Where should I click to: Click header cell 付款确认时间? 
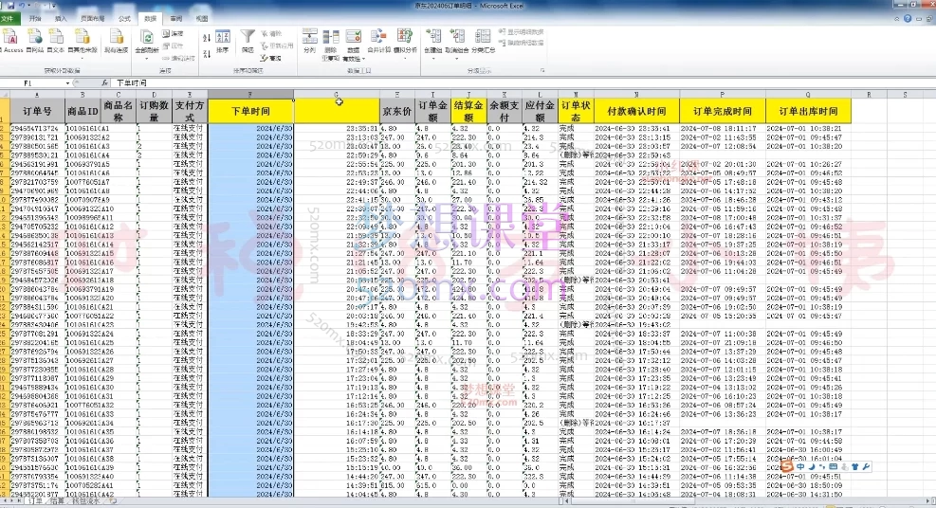click(x=636, y=111)
